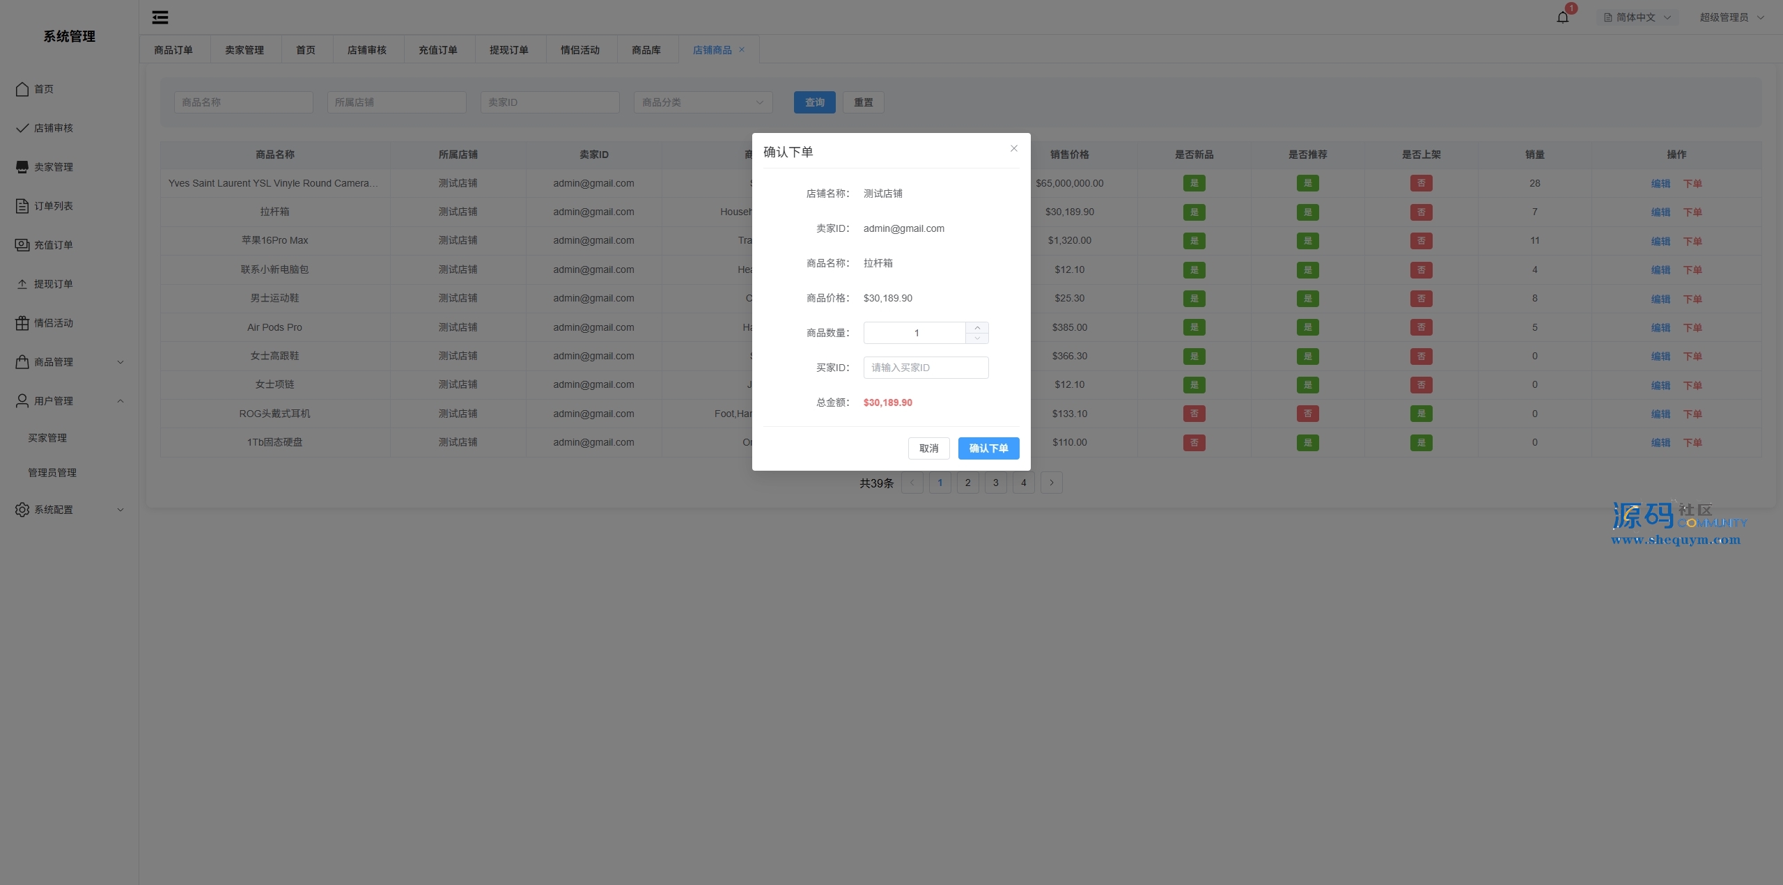Image resolution: width=1783 pixels, height=885 pixels.
Task: Click the recharge order sidebar icon
Action: pos(22,245)
